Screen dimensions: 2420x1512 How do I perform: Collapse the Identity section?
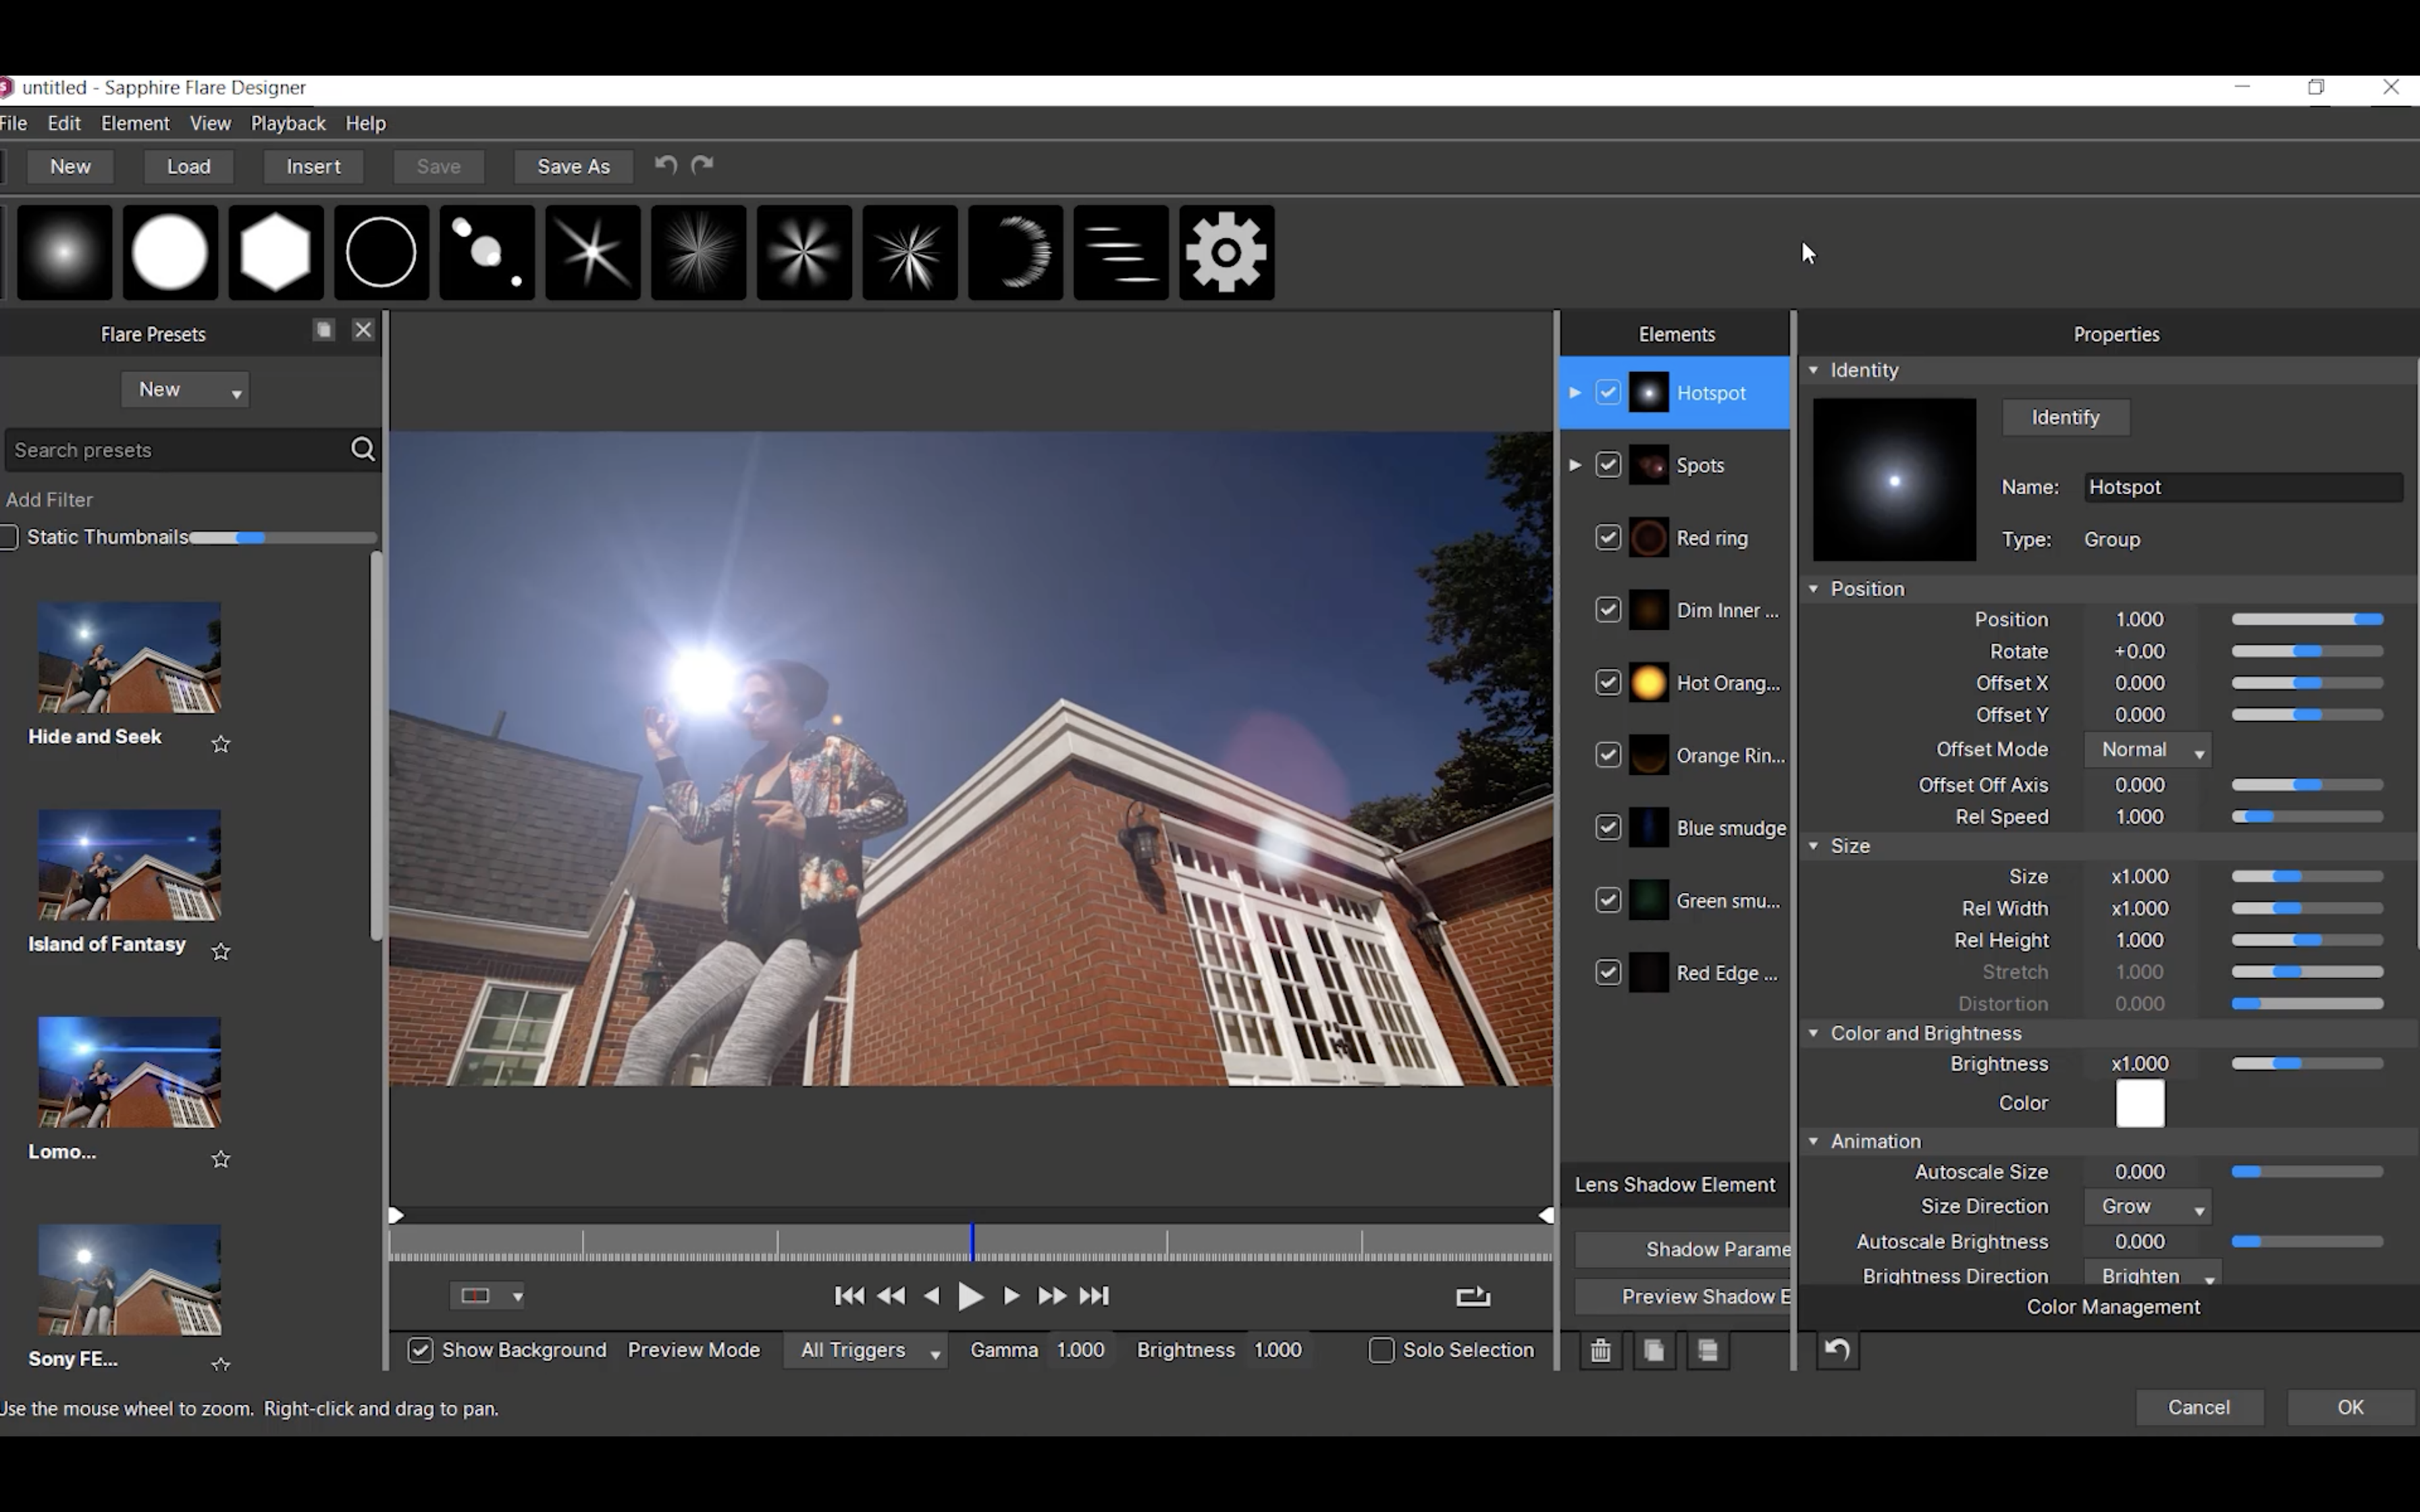[x=1813, y=370]
